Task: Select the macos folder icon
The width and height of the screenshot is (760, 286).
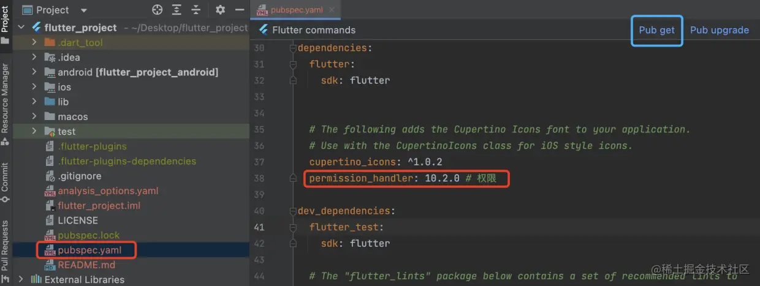Action: pyautogui.click(x=50, y=116)
